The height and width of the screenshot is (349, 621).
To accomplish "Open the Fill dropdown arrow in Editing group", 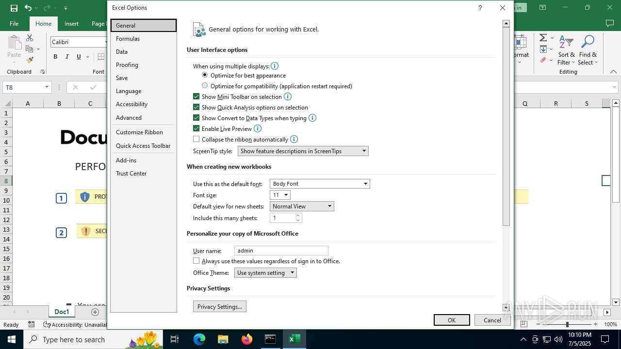I will tap(551, 49).
